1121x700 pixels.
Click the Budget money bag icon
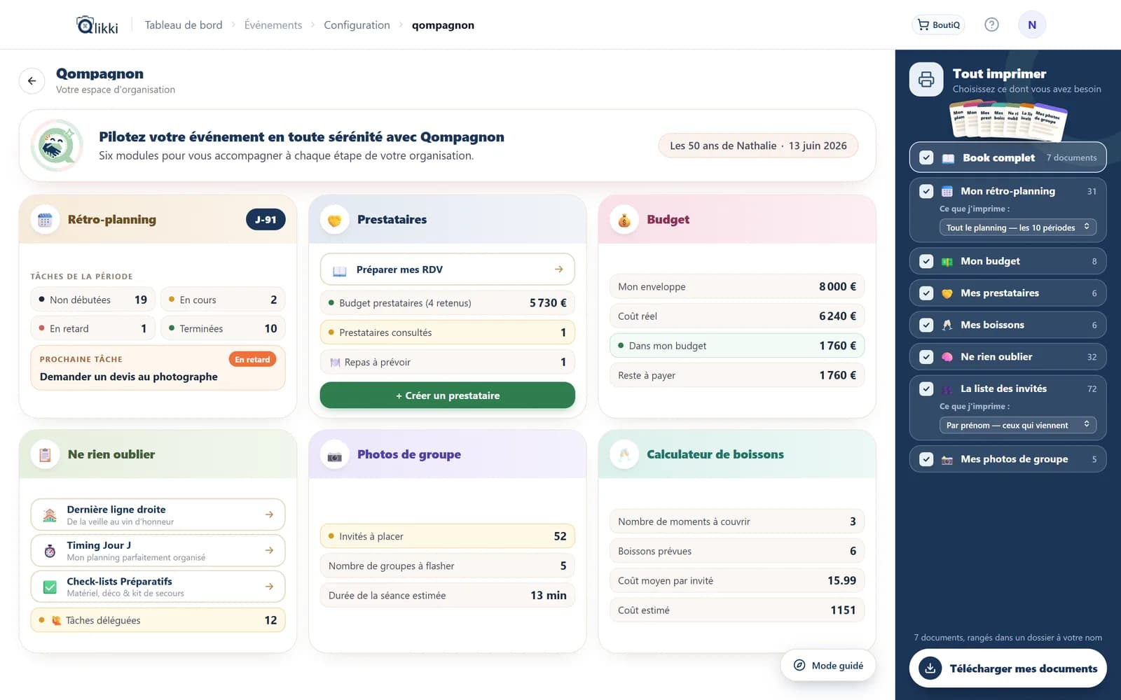pyautogui.click(x=624, y=220)
